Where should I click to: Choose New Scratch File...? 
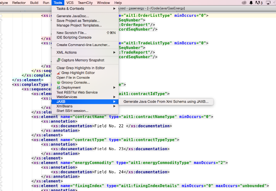[85, 33]
